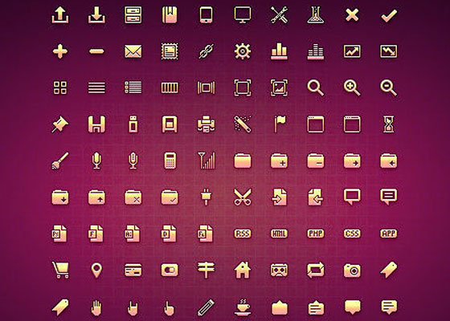Open the camera icon
The image size is (450, 321).
click(x=352, y=270)
